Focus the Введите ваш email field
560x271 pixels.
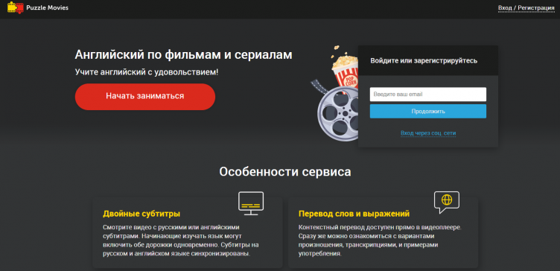428,95
